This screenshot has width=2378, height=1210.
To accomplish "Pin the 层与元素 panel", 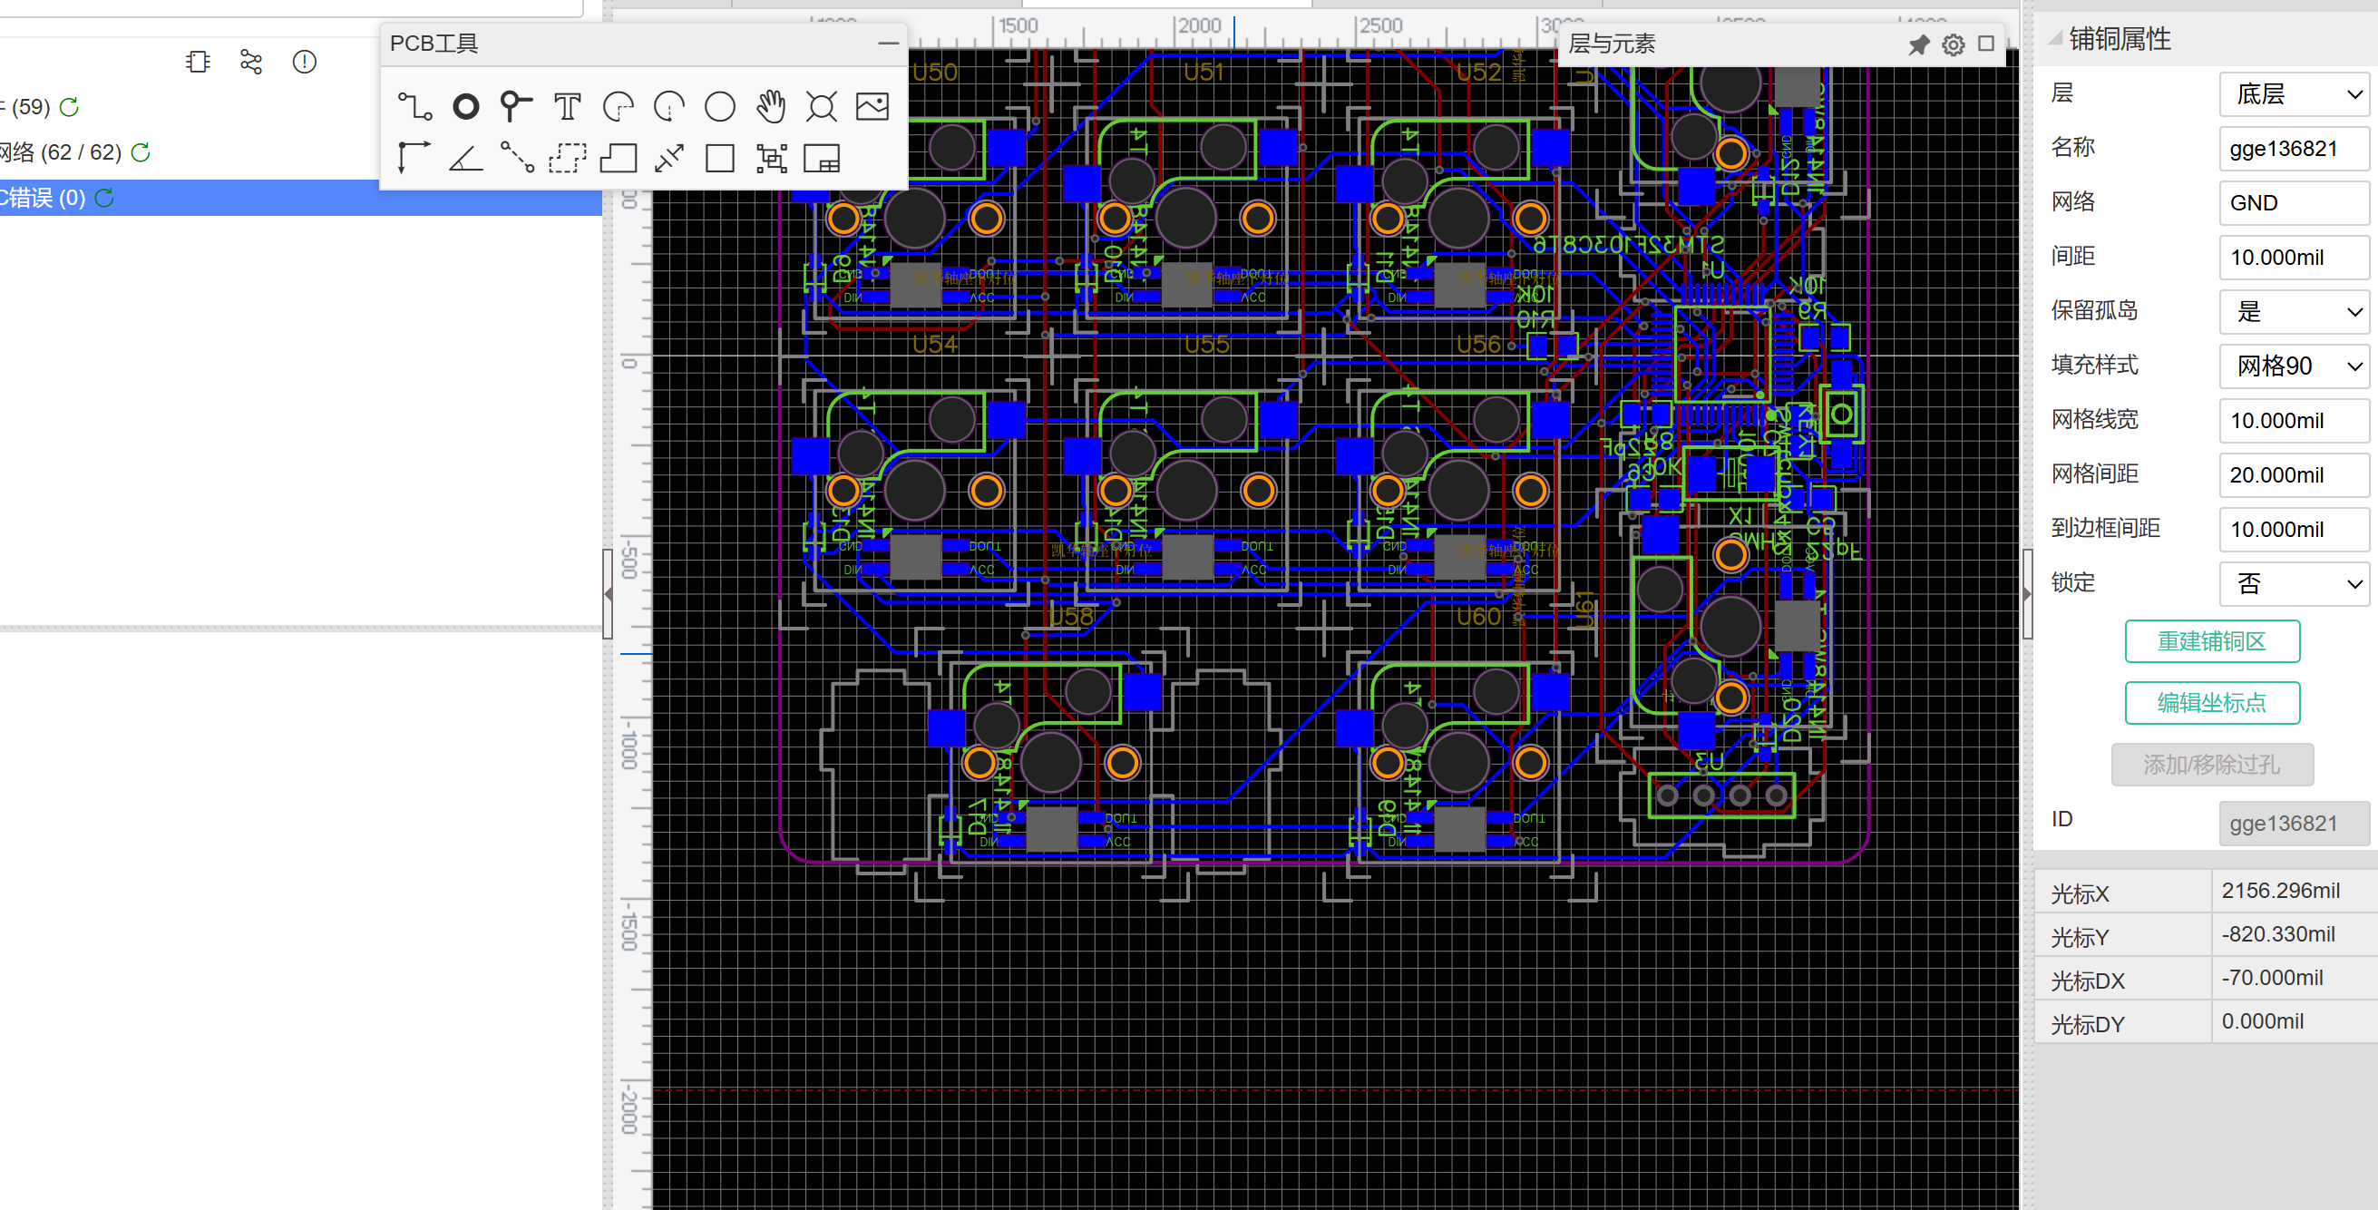I will pos(1918,44).
